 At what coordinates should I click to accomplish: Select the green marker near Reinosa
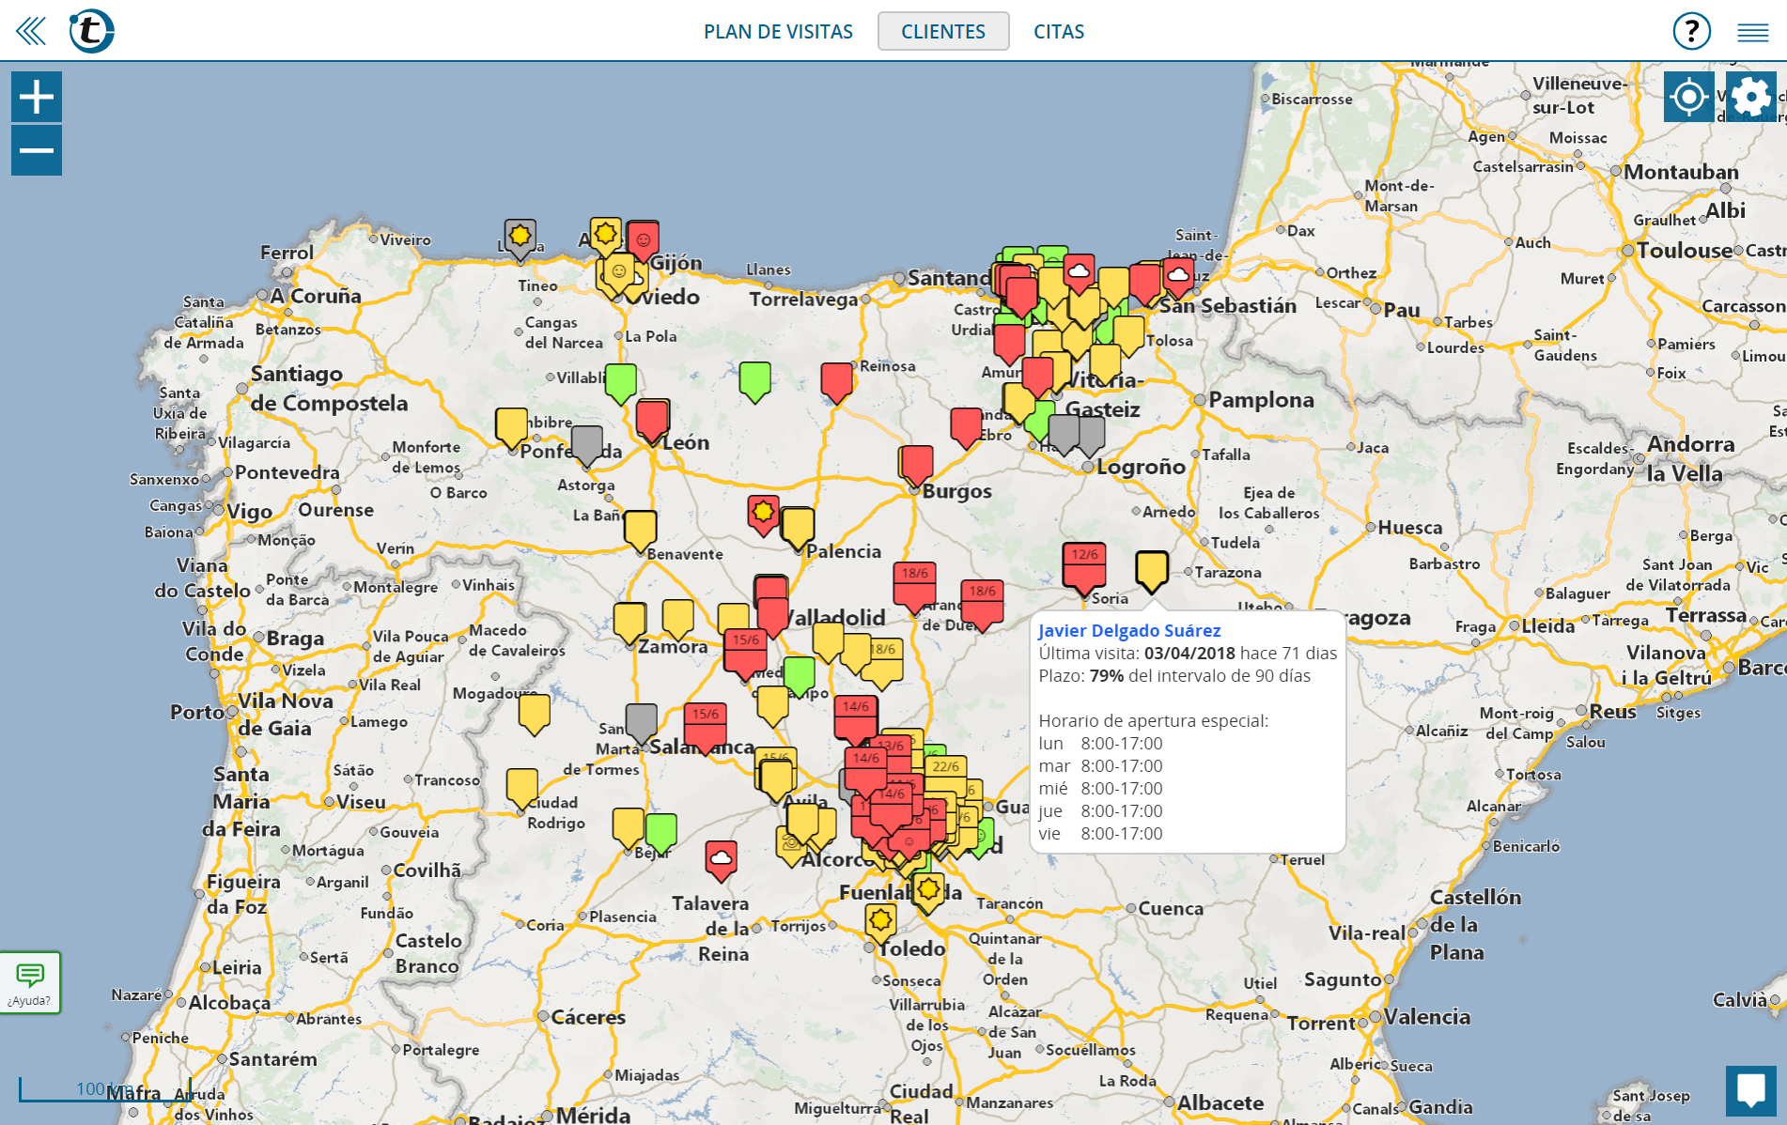[x=754, y=379]
